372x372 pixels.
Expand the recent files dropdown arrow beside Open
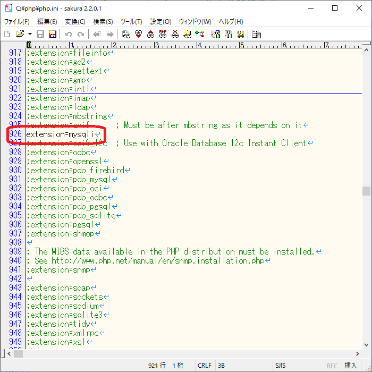click(x=28, y=34)
